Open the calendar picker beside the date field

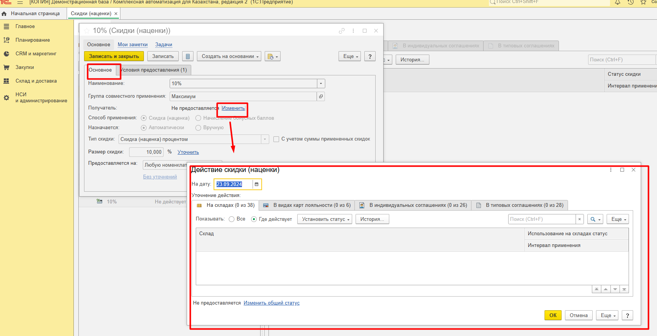pyautogui.click(x=256, y=184)
